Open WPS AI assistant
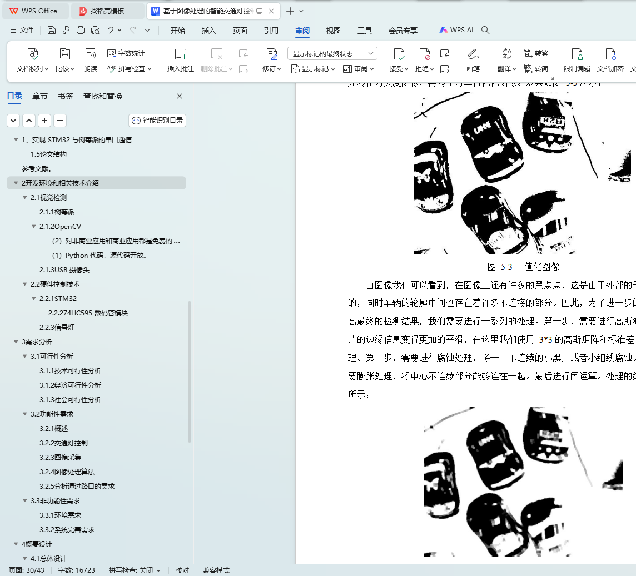The image size is (636, 576). coord(457,30)
